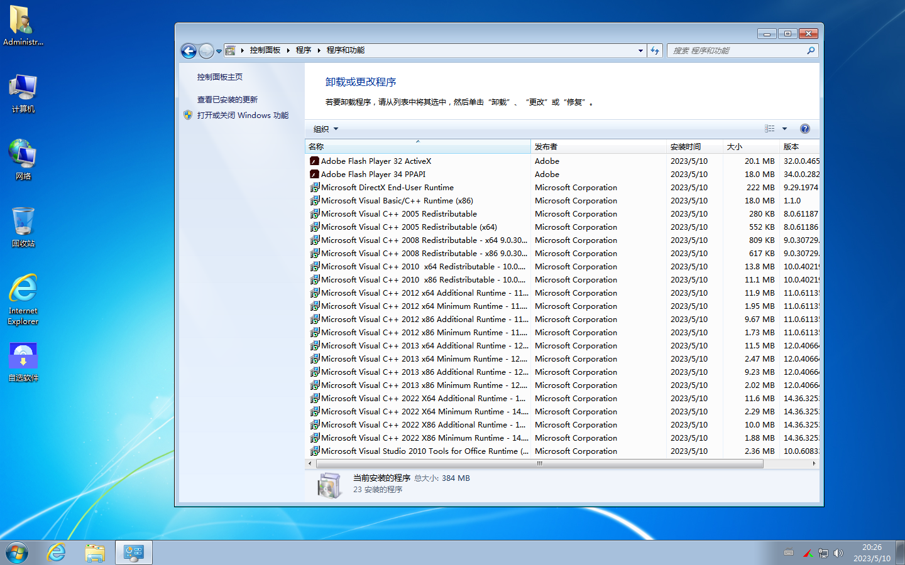Image resolution: width=905 pixels, height=565 pixels.
Task: Click Adobe Flash Player 34 PPAPI icon
Action: pyautogui.click(x=315, y=175)
